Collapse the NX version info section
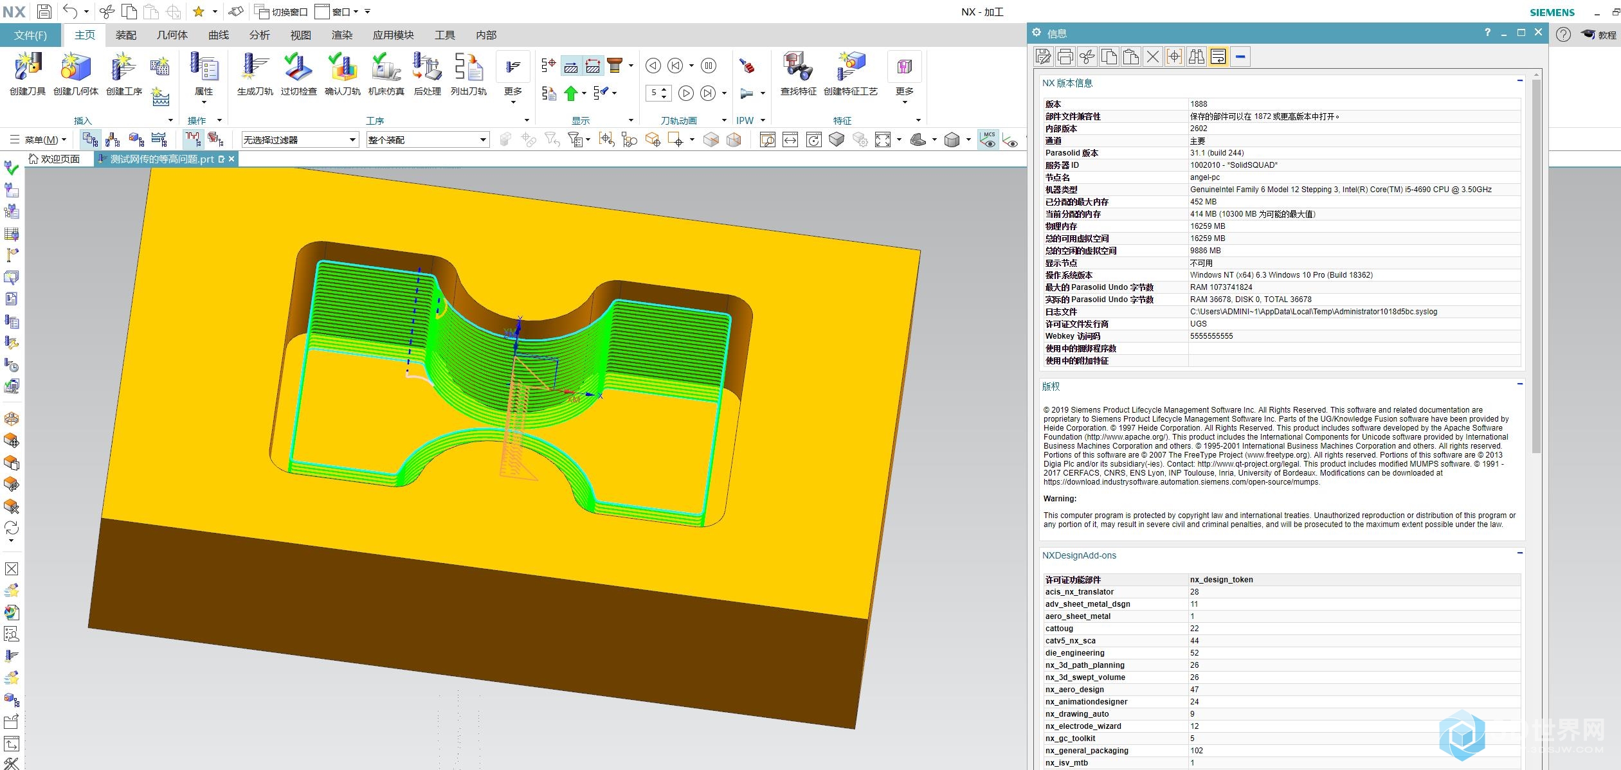Image resolution: width=1621 pixels, height=770 pixels. point(1520,81)
